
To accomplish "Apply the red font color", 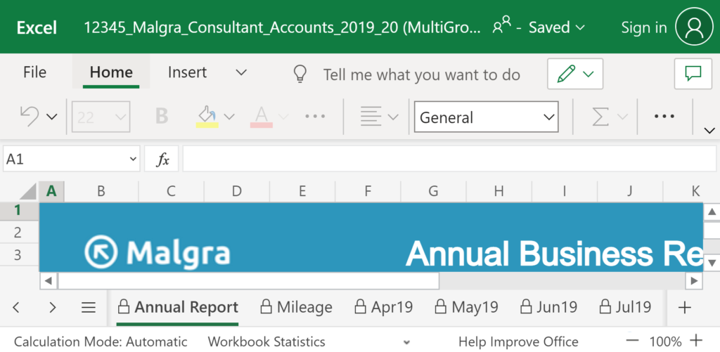I will coord(262,117).
